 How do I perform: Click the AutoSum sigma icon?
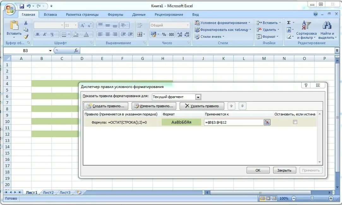[x=289, y=22]
